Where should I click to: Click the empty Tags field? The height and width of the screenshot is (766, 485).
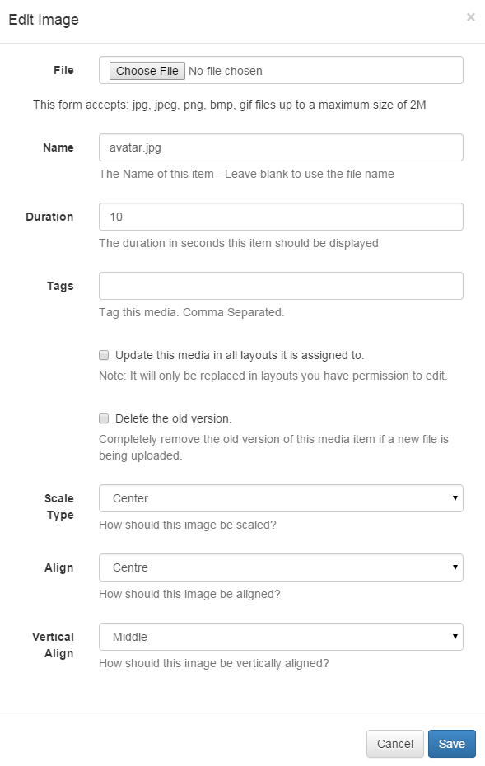click(280, 286)
